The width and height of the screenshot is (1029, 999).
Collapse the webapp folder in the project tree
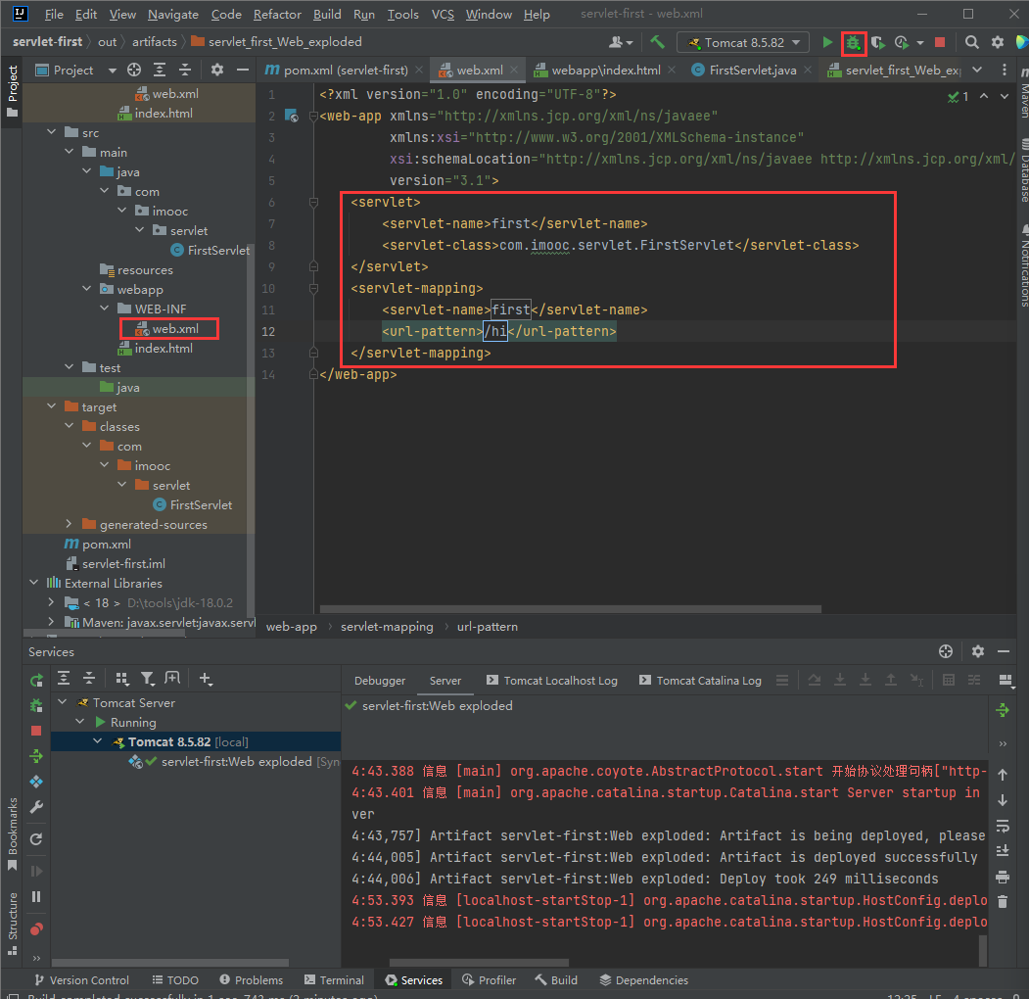tap(87, 289)
